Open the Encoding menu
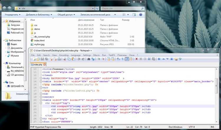 tap(64, 55)
